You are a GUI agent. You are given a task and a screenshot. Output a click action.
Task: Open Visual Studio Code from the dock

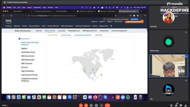click(x=85, y=97)
